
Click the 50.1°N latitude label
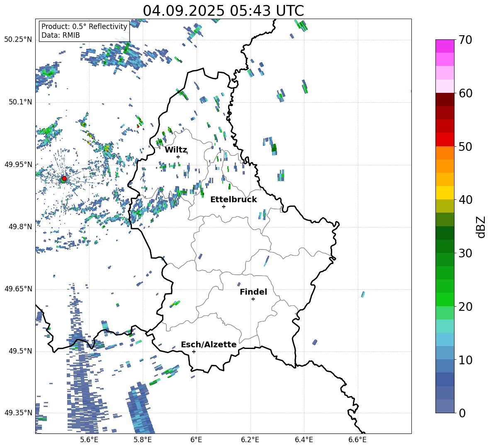click(20, 102)
